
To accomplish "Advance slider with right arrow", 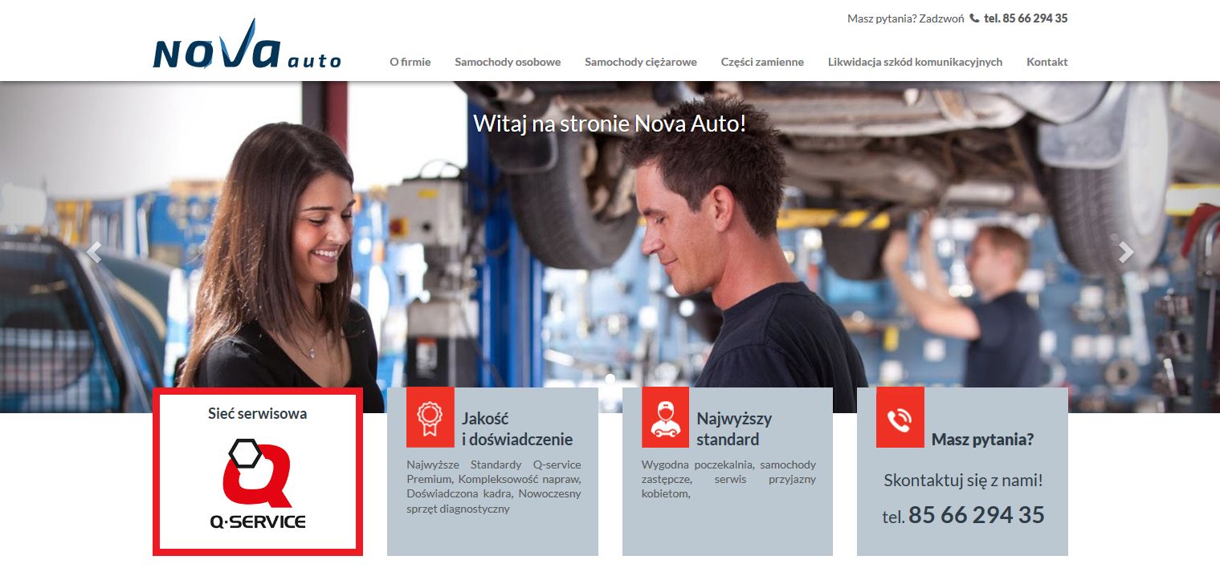I will point(1126,253).
